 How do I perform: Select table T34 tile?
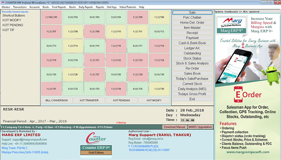tap(116, 89)
